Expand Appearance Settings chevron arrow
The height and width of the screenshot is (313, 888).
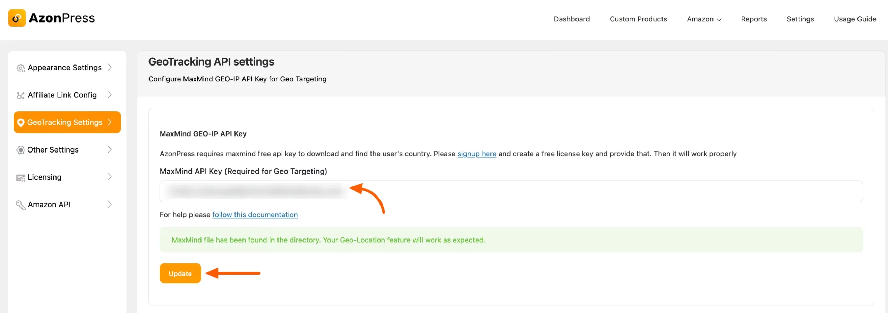pos(110,67)
